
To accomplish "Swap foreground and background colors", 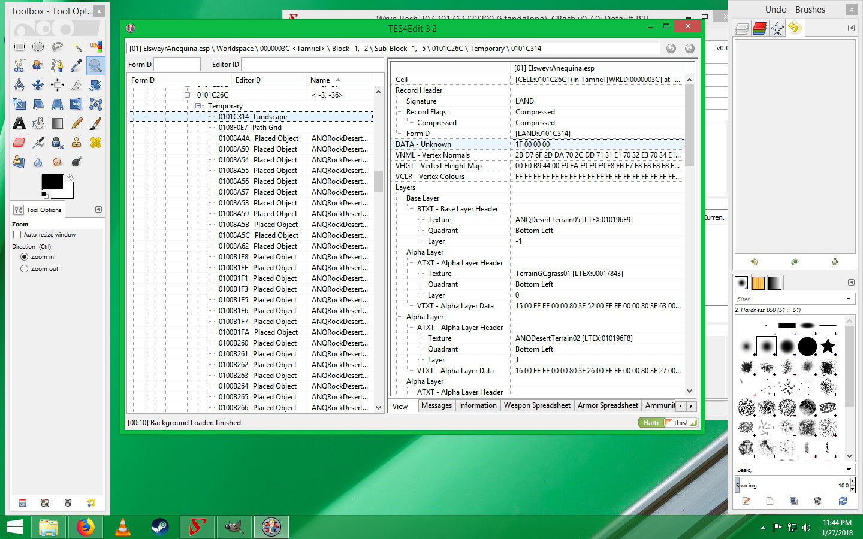I will pos(70,177).
